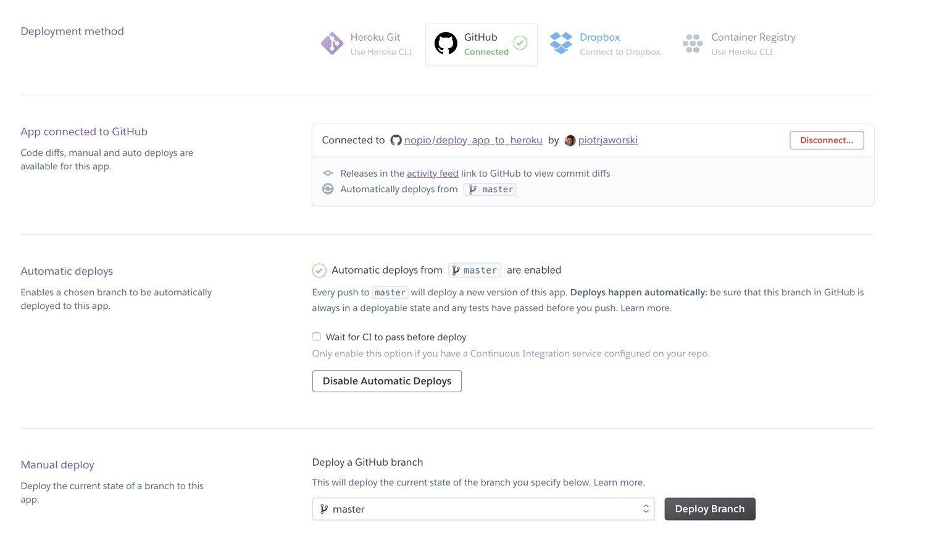Click the Dropbox logo icon
Image resolution: width=926 pixels, height=551 pixels.
click(x=561, y=43)
